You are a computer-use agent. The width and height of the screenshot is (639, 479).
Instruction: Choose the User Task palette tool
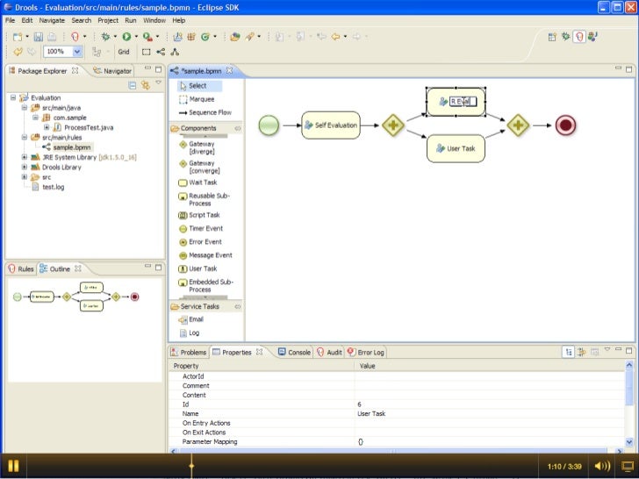coord(198,268)
